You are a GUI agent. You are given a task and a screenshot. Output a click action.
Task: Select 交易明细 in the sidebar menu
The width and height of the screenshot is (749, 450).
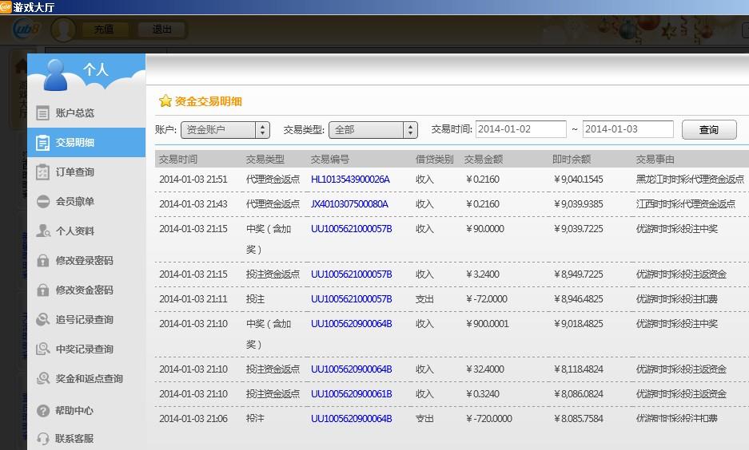pos(75,143)
